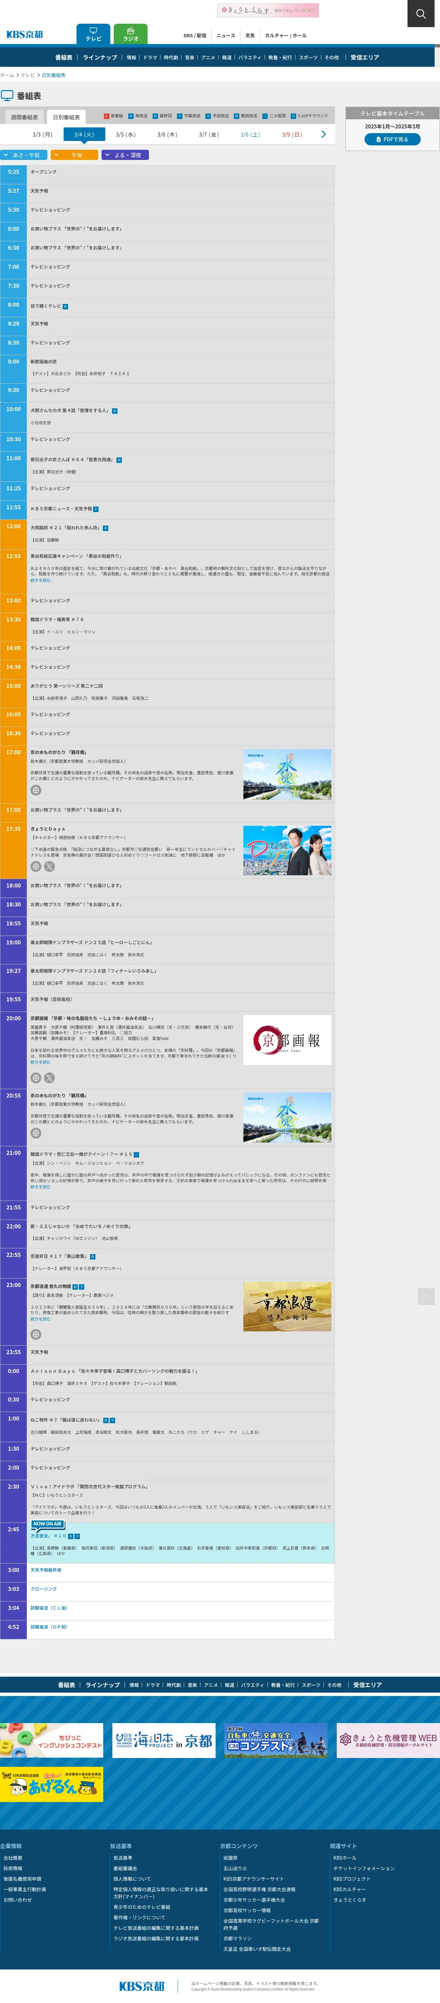Click the scroll-to-top arrow button
The image size is (440, 2003).
pyautogui.click(x=426, y=1296)
